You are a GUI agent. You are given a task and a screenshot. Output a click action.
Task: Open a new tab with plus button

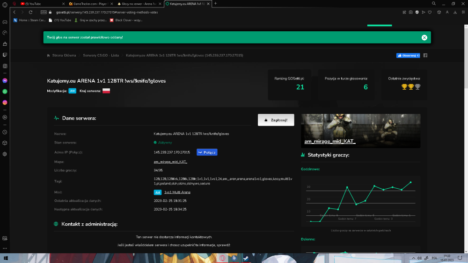(215, 4)
